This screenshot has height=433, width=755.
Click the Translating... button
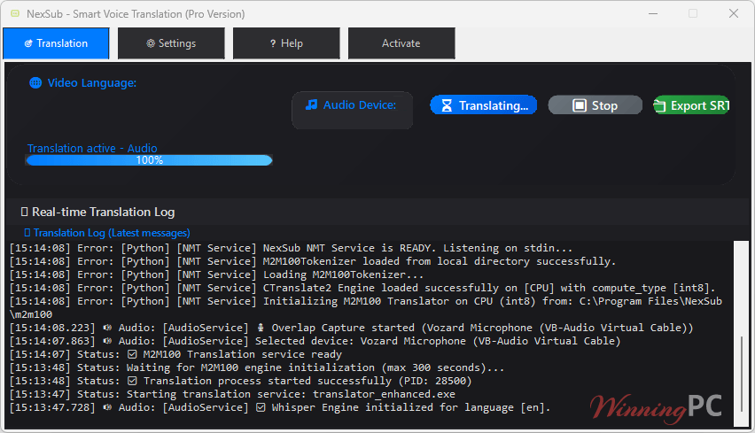(x=484, y=105)
